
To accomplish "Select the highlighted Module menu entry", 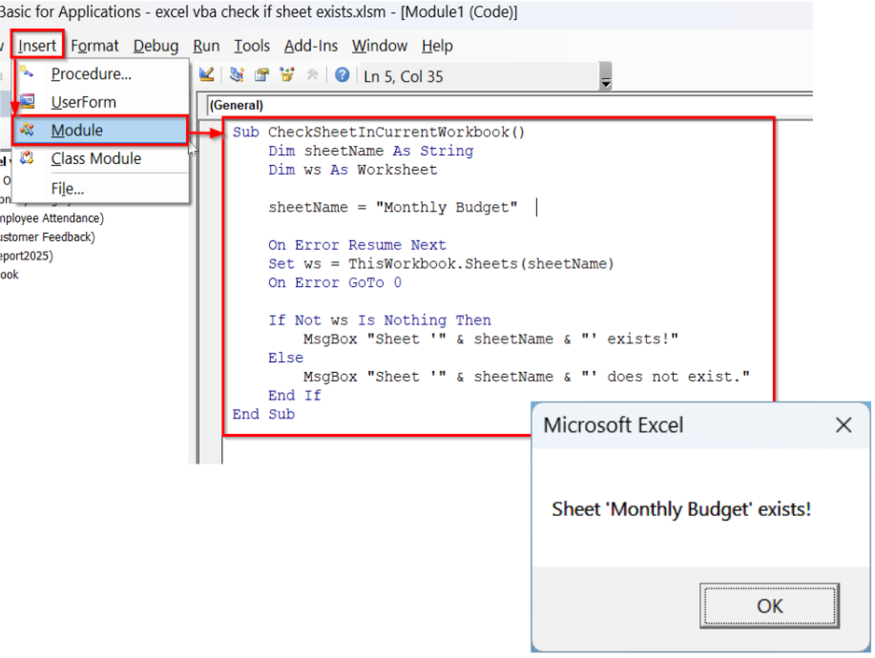I will (x=77, y=130).
